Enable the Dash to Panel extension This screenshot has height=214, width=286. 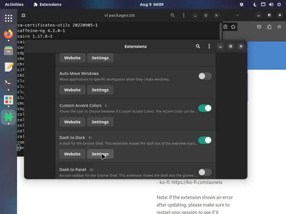(205, 172)
